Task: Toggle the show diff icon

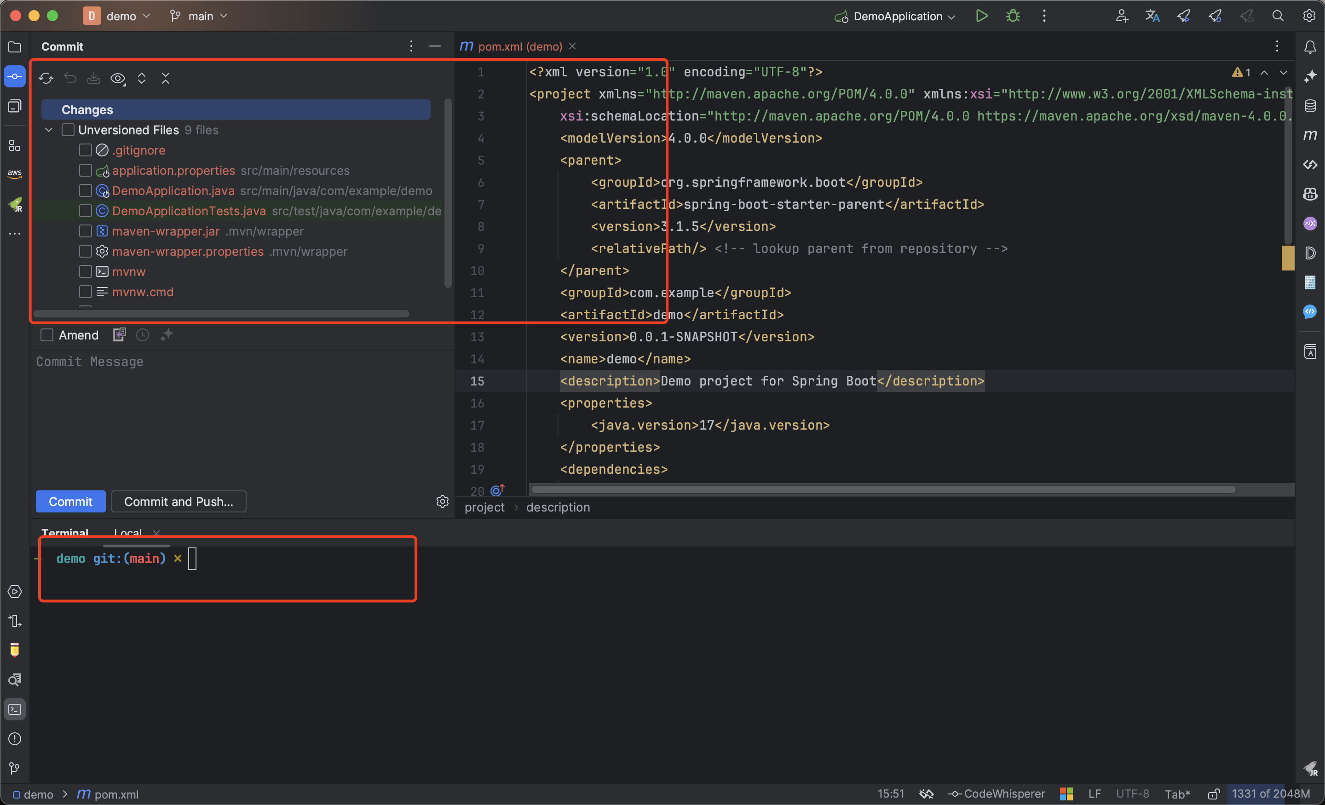Action: tap(118, 79)
